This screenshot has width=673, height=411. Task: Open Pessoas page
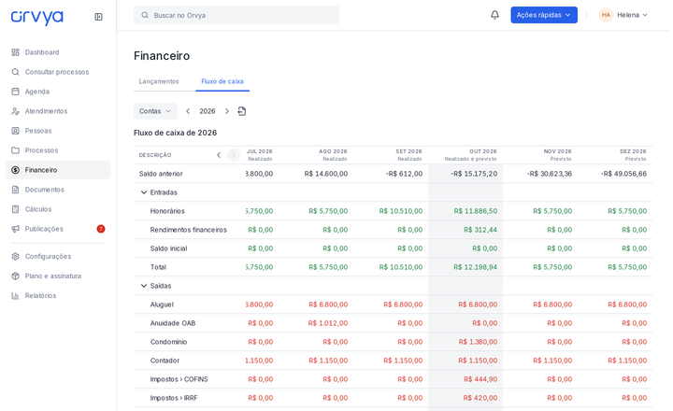[x=58, y=131]
